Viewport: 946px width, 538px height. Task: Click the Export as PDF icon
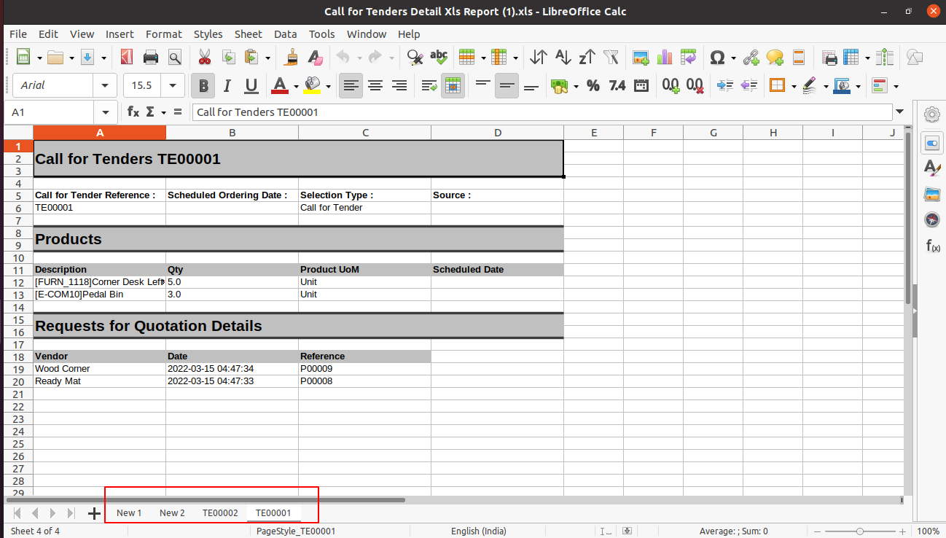coord(127,58)
